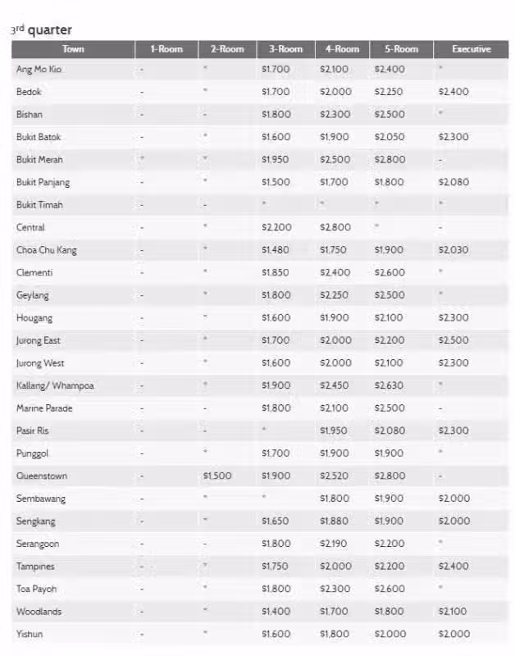This screenshot has height=656, width=515.
Task: Click the Town column header
Action: point(73,49)
